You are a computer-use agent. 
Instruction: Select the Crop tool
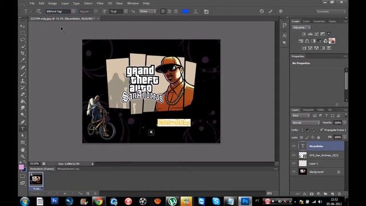pos(22,53)
